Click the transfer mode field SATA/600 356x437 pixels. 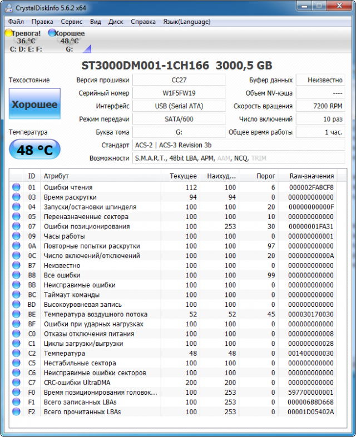tap(179, 120)
